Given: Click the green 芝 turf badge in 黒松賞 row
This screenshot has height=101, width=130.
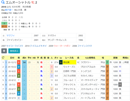Looking at the screenshot, I should pyautogui.click(x=107, y=62).
